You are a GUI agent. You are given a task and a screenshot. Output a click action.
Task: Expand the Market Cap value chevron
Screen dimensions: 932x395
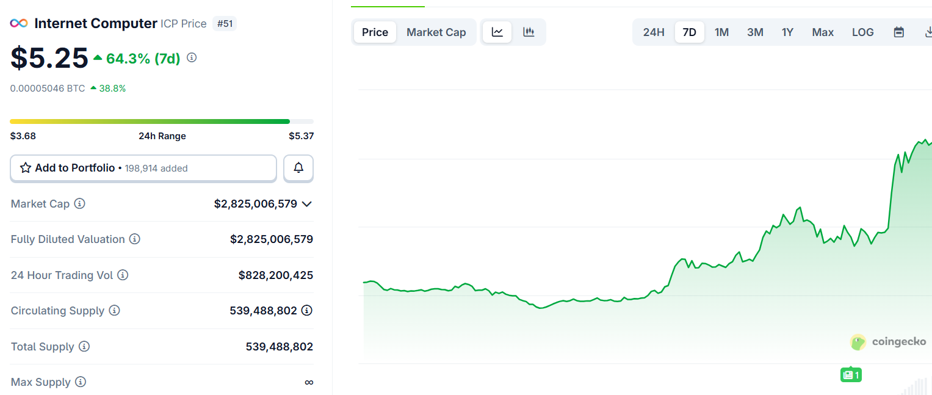(x=307, y=204)
